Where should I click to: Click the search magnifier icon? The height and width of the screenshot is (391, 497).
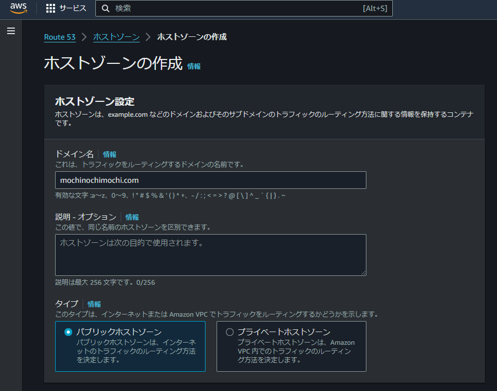106,9
